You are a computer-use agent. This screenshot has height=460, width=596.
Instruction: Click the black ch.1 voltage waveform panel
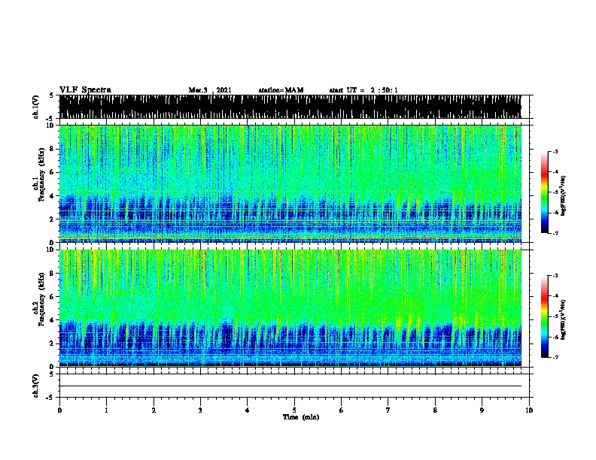click(290, 107)
